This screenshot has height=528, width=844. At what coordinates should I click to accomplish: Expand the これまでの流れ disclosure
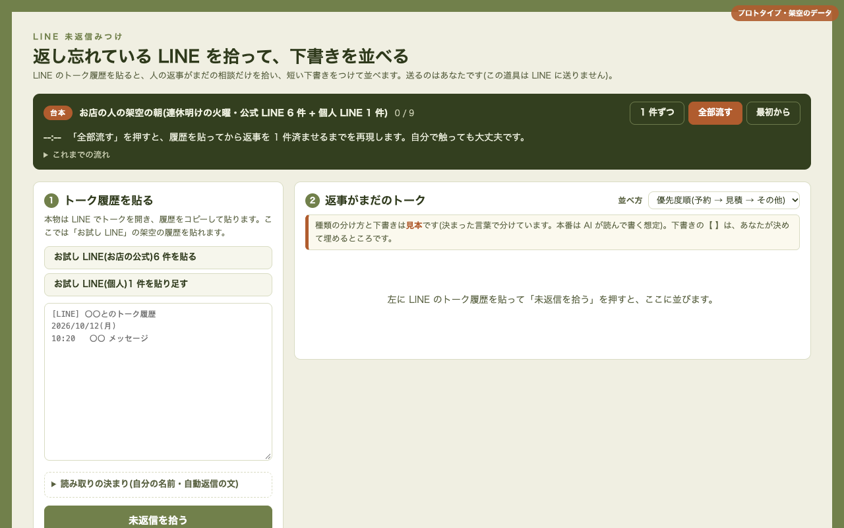tap(77, 154)
